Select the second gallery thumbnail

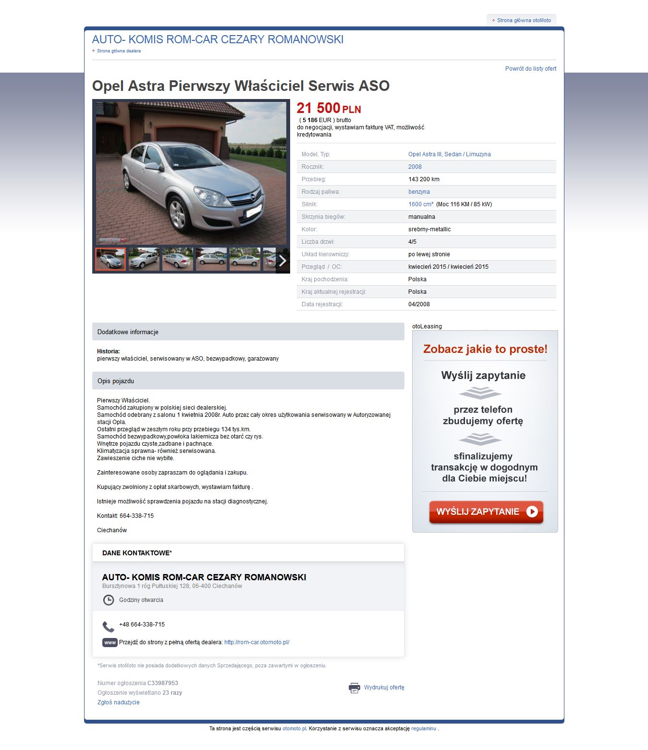[x=144, y=259]
